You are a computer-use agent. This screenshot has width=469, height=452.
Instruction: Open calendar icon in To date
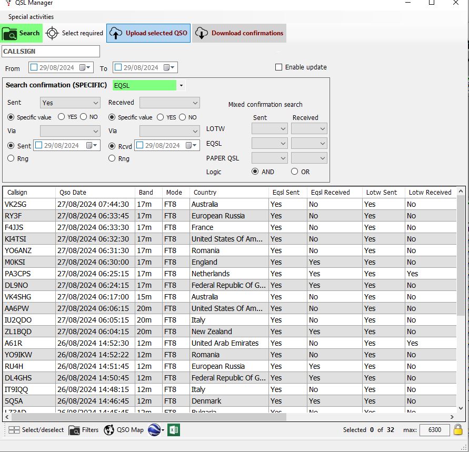[167, 67]
